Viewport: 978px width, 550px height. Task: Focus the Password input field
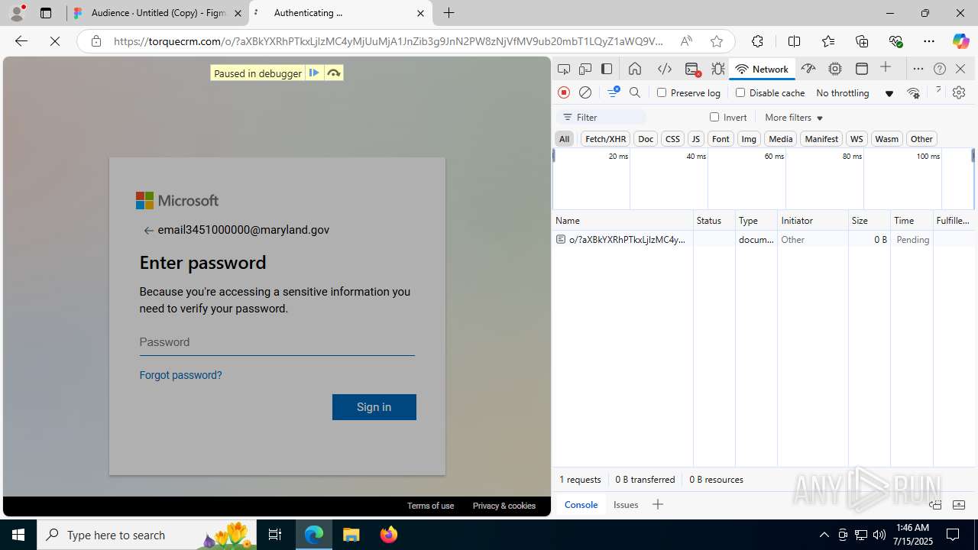click(277, 342)
